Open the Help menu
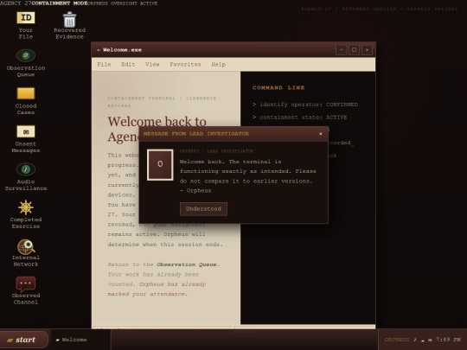 point(218,64)
